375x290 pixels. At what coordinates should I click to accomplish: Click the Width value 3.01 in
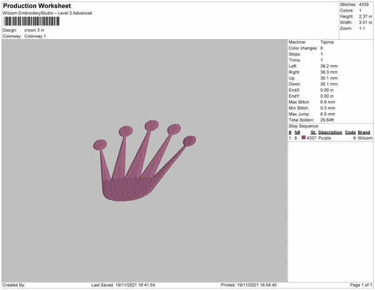366,22
